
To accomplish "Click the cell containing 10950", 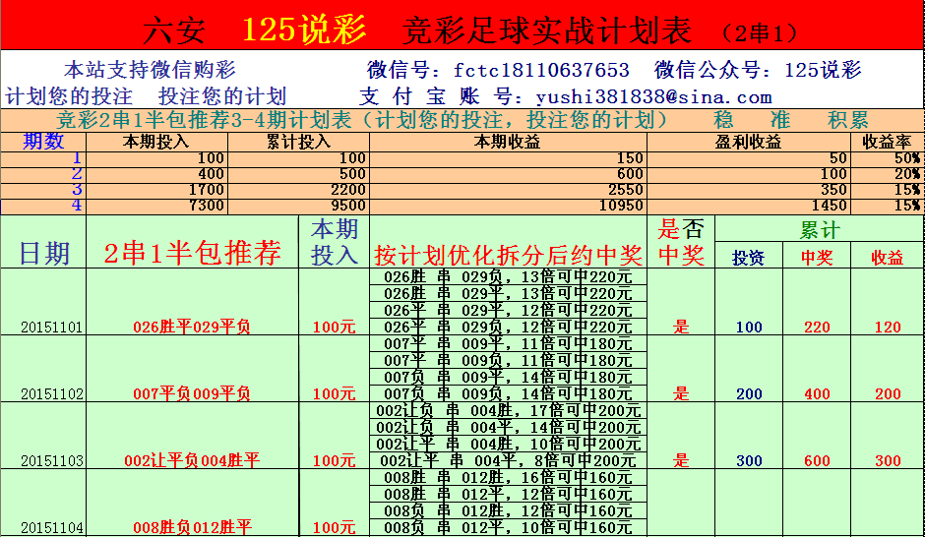I will (508, 207).
